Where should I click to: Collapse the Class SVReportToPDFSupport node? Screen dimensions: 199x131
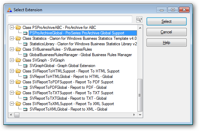point(12,82)
